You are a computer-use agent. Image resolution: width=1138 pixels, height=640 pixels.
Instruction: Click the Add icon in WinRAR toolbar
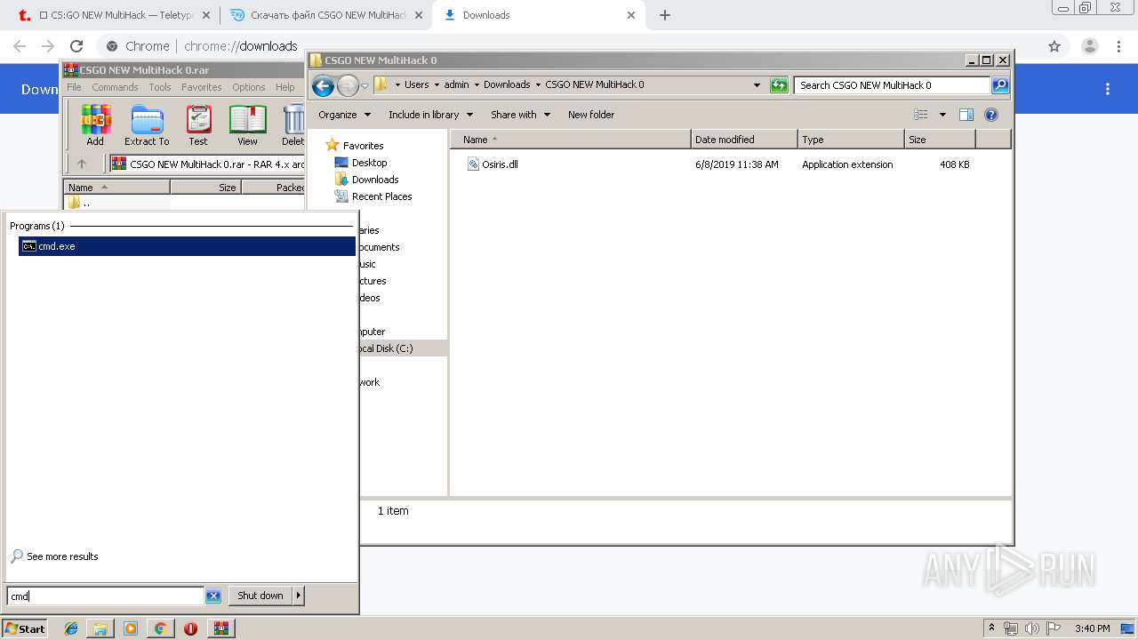95,125
